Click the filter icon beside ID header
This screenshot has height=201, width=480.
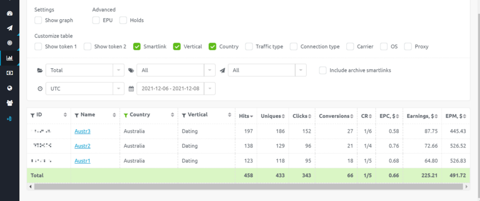[32, 115]
